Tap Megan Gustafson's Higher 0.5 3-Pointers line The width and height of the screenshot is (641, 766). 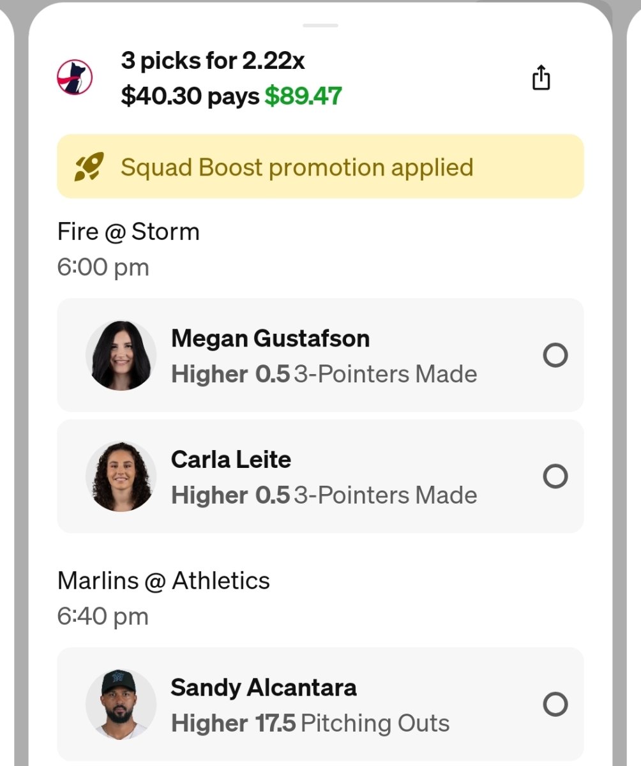pyautogui.click(x=324, y=374)
